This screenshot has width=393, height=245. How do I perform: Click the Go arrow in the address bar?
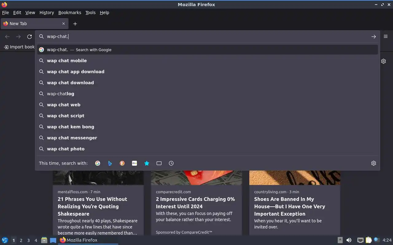(x=374, y=36)
